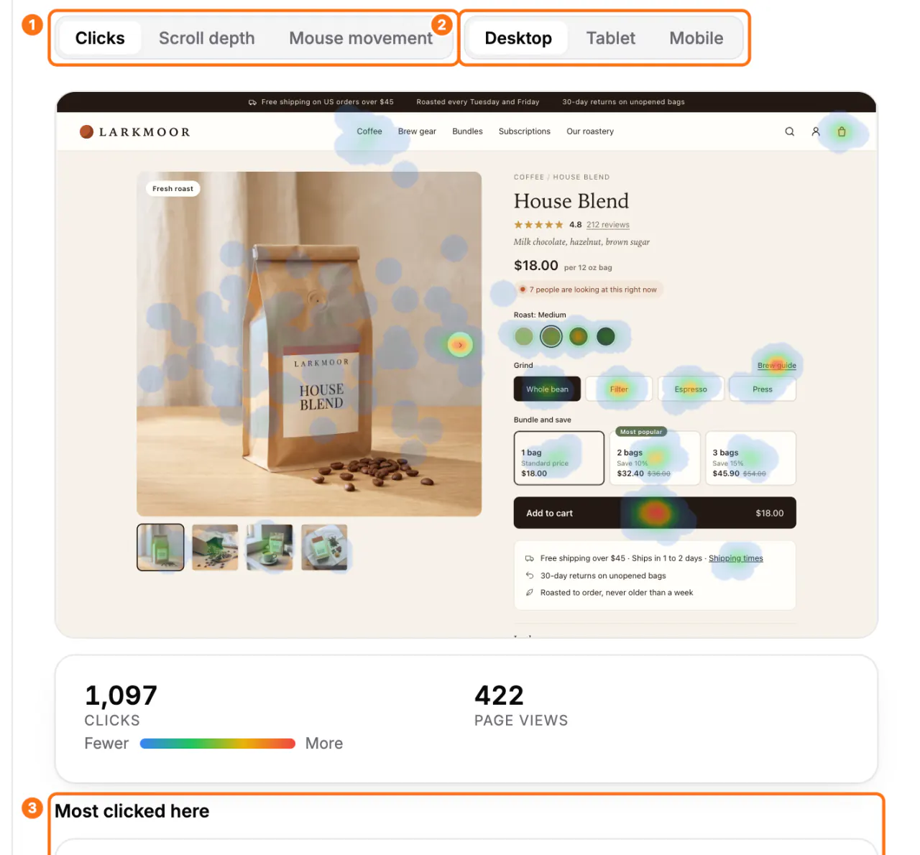Select the second product thumbnail
920x855 pixels.
tap(215, 547)
